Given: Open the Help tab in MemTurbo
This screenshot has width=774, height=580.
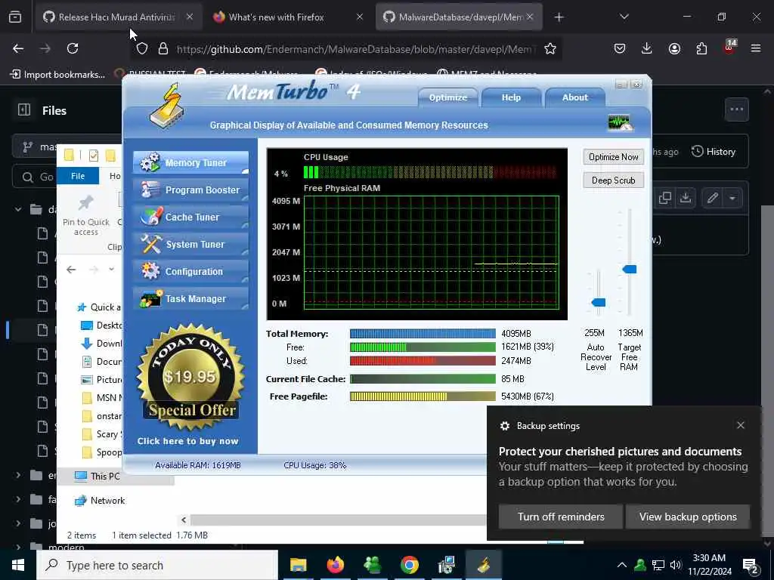Looking at the screenshot, I should click(511, 97).
